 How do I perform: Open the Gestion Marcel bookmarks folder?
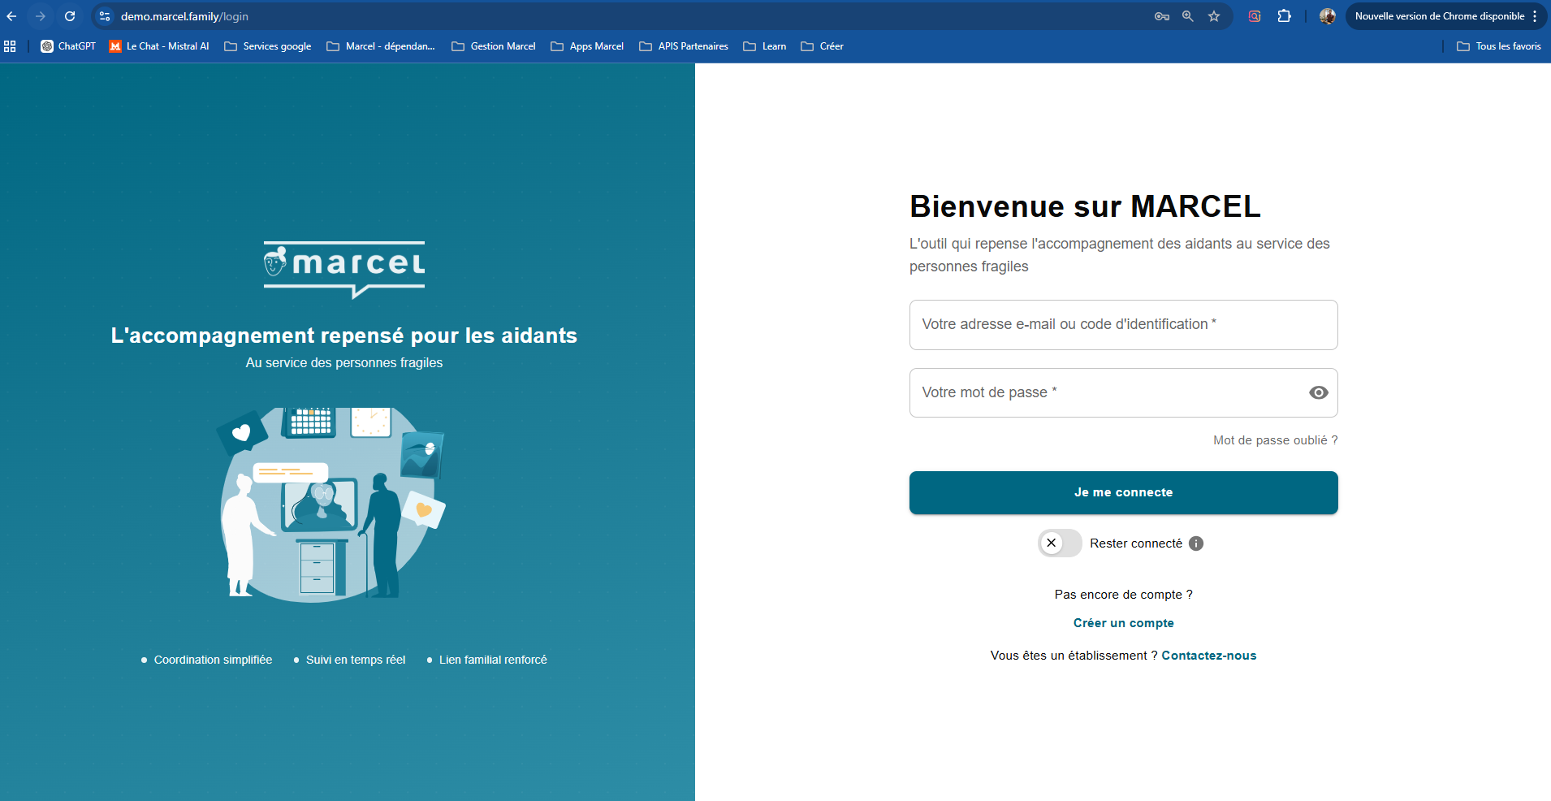tap(493, 46)
